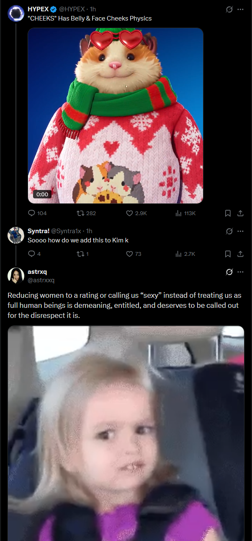Repost Syntra's comment
Screen dimensions: 252x541
[x=82, y=254]
